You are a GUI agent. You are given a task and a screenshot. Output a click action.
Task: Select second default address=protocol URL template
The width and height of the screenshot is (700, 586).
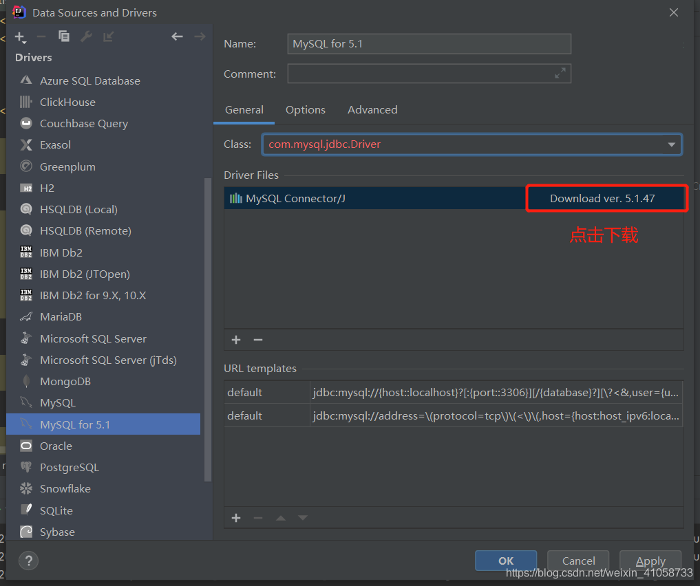coord(454,415)
